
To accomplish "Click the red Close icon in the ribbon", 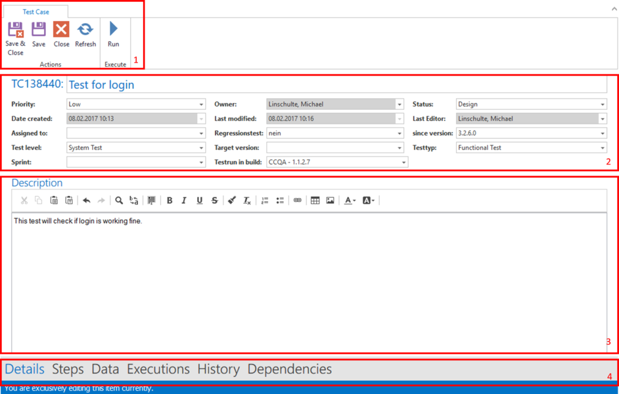I will coord(61,30).
